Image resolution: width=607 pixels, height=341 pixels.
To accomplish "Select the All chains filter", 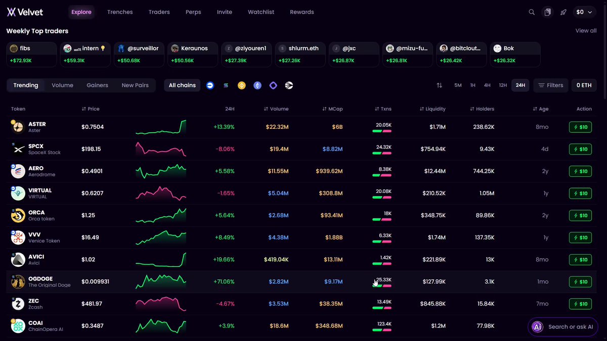I will (182, 85).
